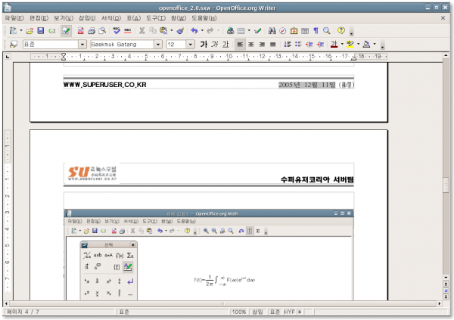This screenshot has height=320, width=454.
Task: Open the 보기(V) menu
Action: (64, 18)
